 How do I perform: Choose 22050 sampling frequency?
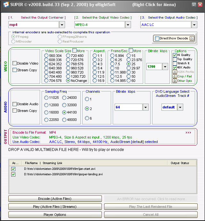click(x=46, y=120)
